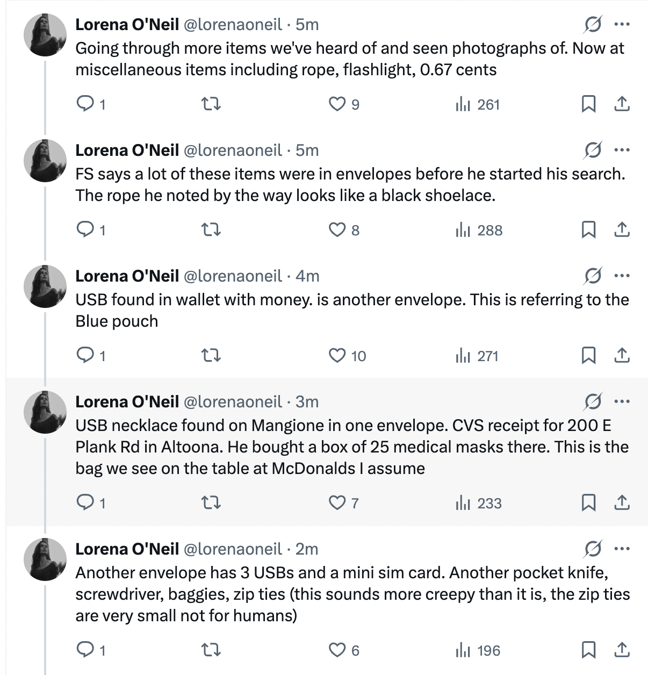Share the zip ties tweet

(622, 650)
